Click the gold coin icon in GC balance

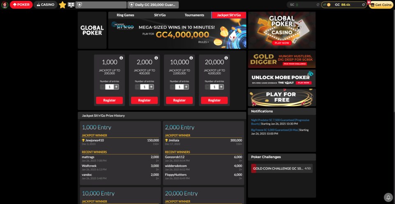click(328, 5)
